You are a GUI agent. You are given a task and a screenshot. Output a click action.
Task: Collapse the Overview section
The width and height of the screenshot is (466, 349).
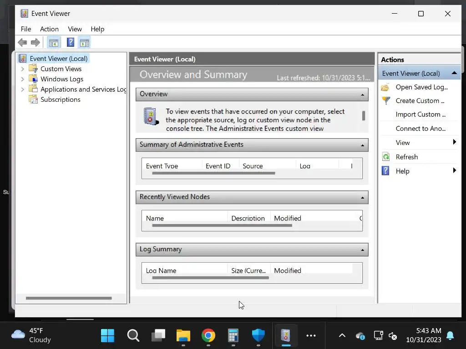tap(363, 95)
